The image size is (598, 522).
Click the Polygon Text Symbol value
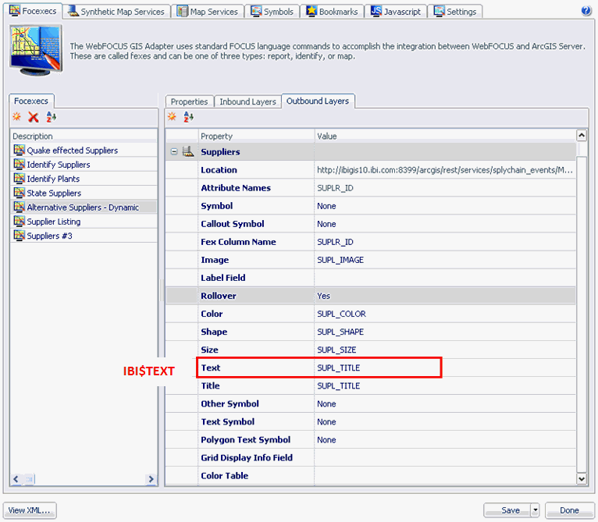[x=445, y=439]
